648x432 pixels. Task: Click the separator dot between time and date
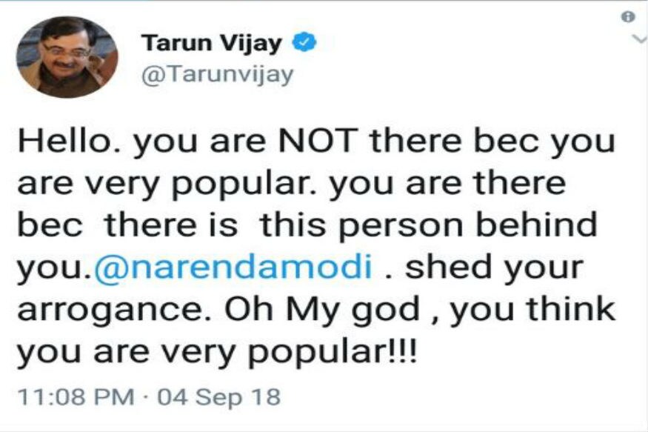pos(146,397)
